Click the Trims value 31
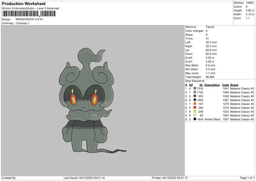256x181 pixels. [207, 38]
